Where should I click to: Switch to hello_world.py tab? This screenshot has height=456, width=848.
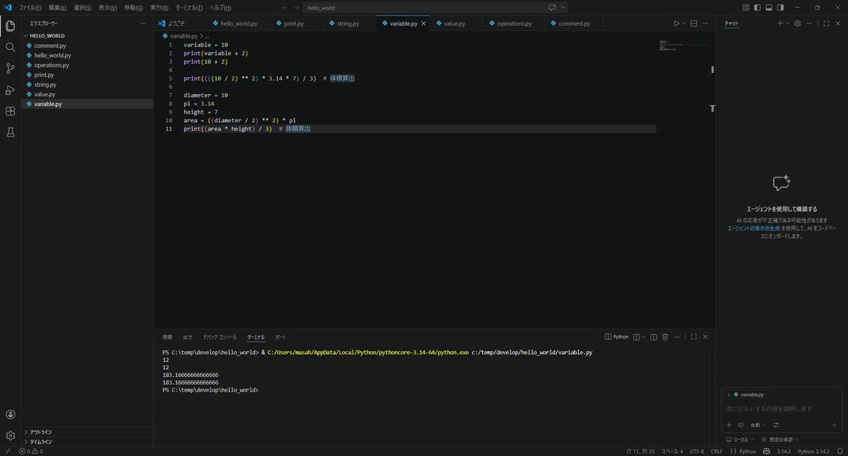pos(239,23)
